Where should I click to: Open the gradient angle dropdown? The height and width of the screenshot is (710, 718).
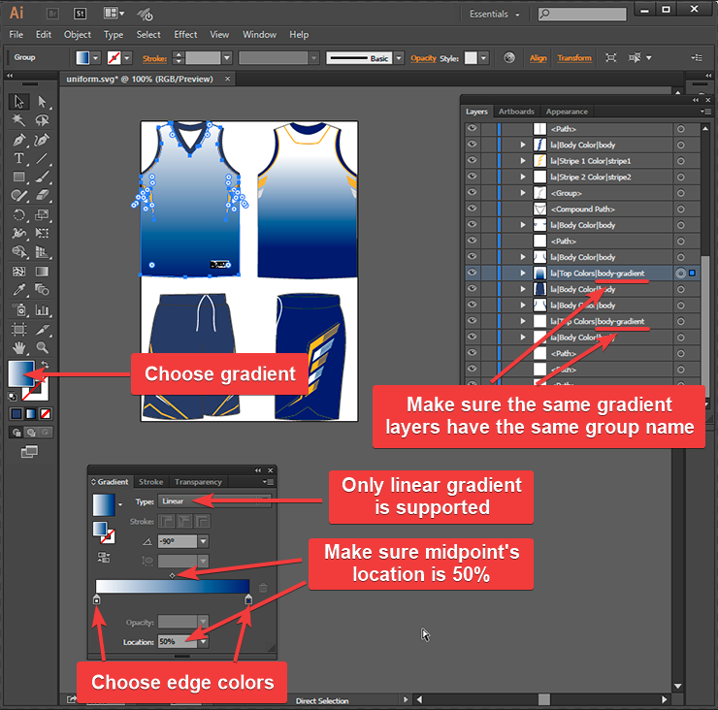pos(203,541)
